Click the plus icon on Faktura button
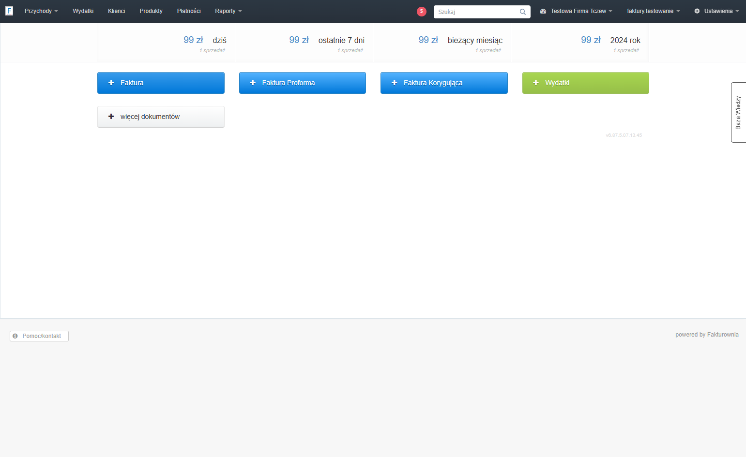The height and width of the screenshot is (457, 746). tap(111, 83)
